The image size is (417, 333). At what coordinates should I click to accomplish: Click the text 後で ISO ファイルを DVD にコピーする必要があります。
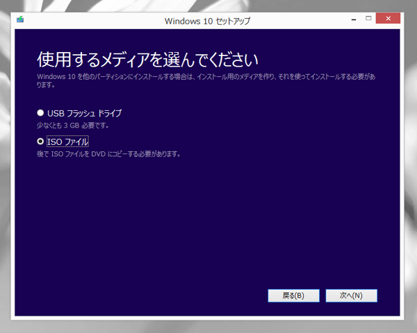point(108,154)
